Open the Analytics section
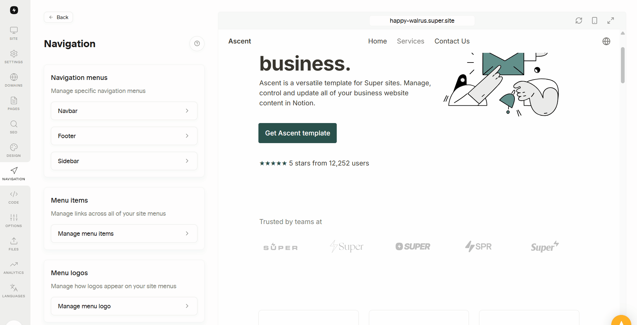The image size is (637, 325). click(14, 267)
